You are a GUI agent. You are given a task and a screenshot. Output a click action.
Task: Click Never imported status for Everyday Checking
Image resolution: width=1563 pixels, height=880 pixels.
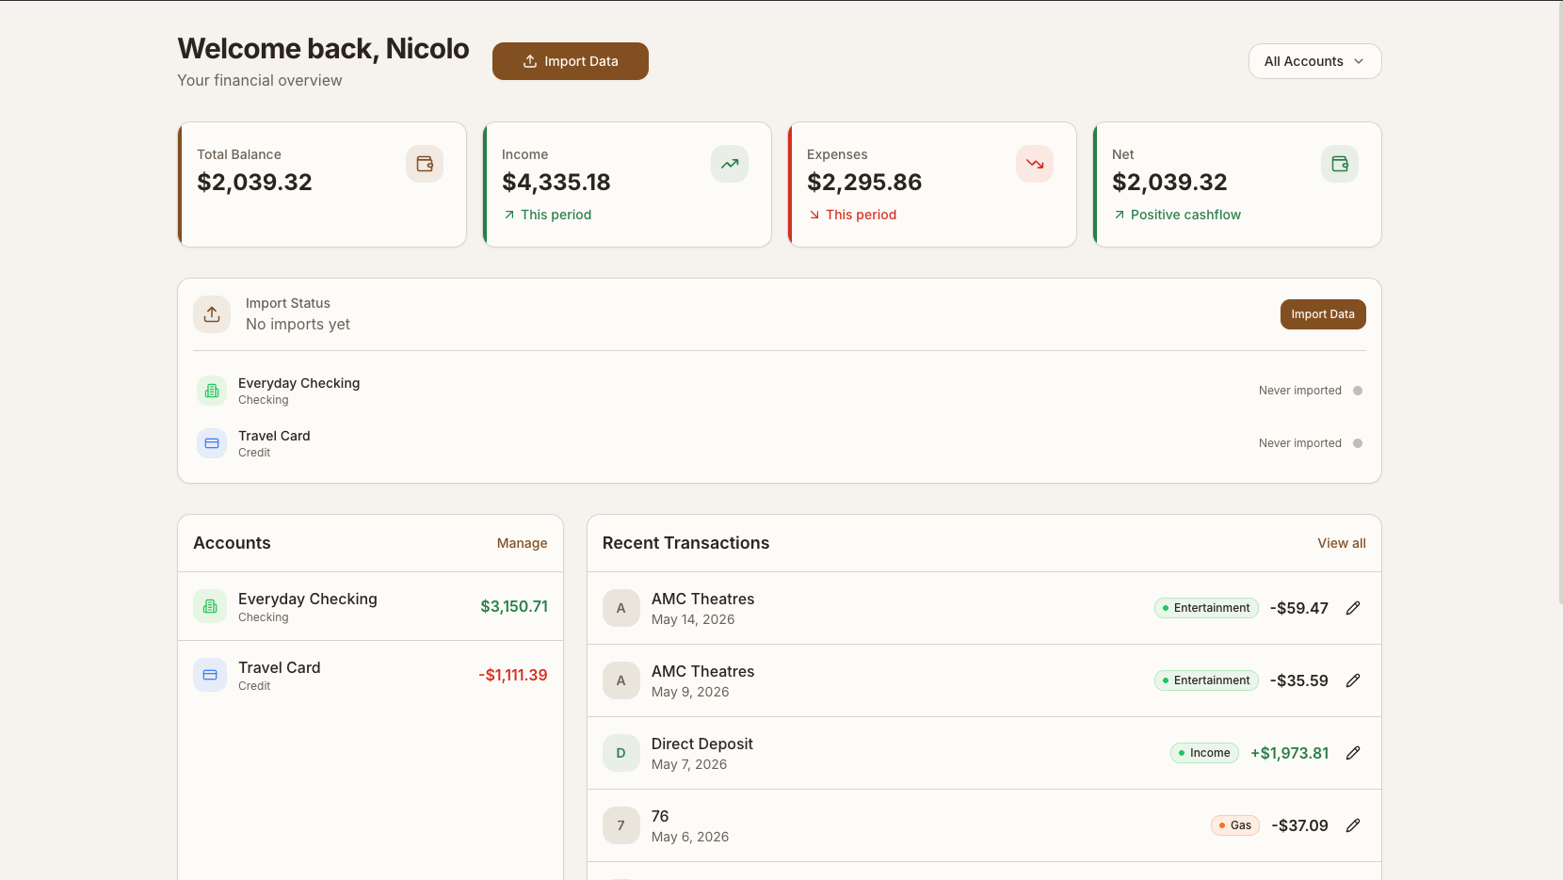[x=1299, y=391]
